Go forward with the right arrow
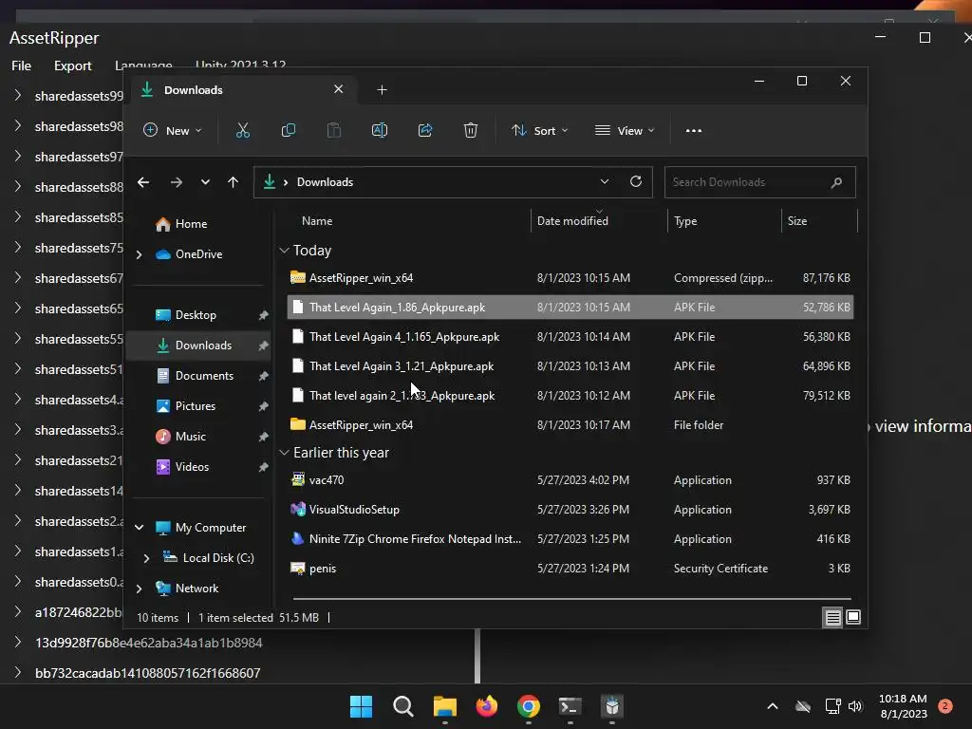 click(x=176, y=182)
